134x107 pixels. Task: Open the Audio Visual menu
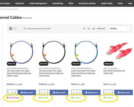pyautogui.click(x=107, y=3)
